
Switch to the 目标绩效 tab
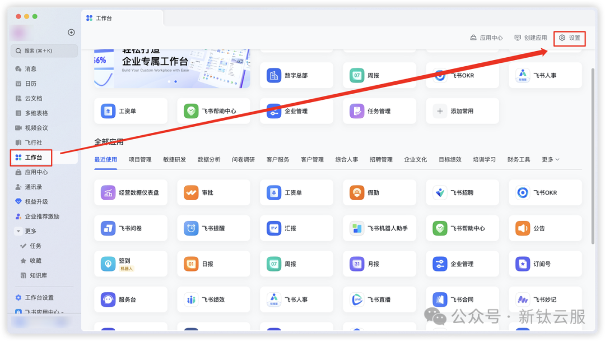[x=450, y=159]
